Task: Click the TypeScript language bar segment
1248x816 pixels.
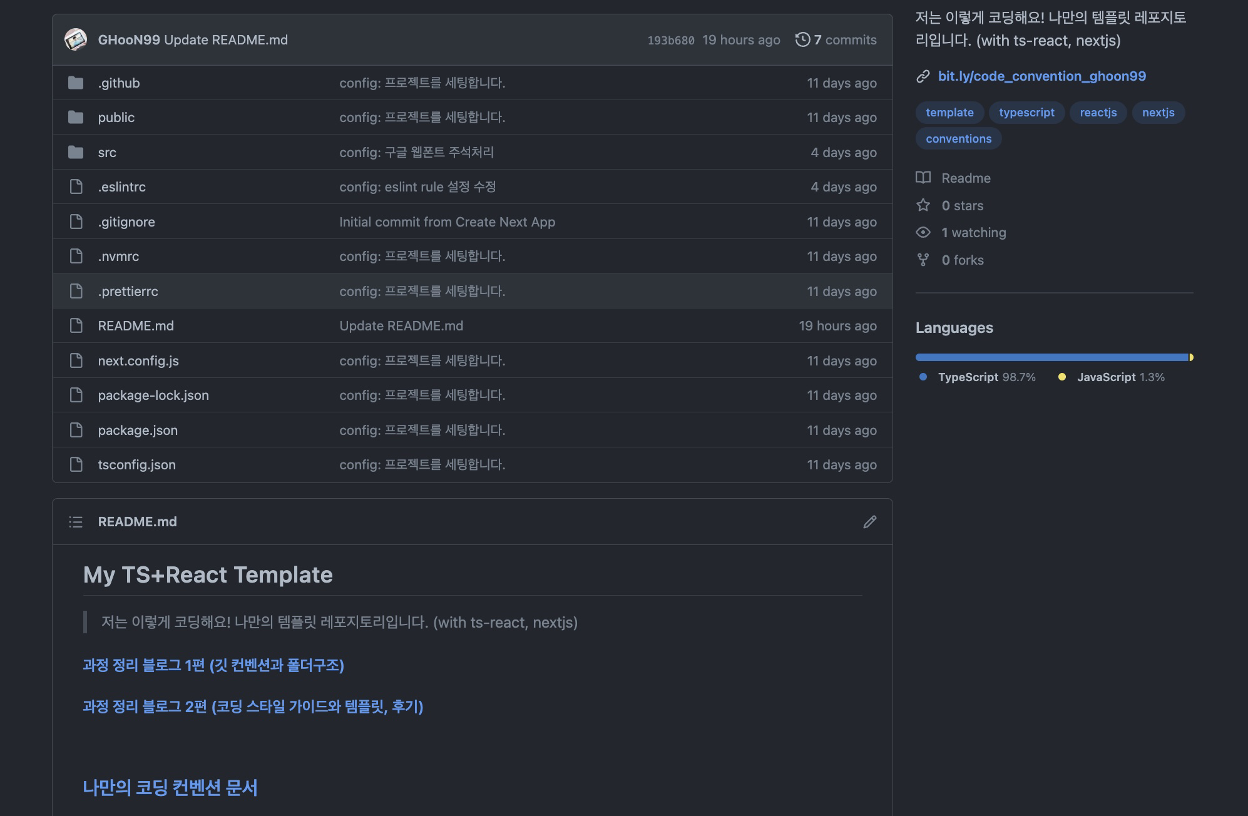Action: point(1051,357)
